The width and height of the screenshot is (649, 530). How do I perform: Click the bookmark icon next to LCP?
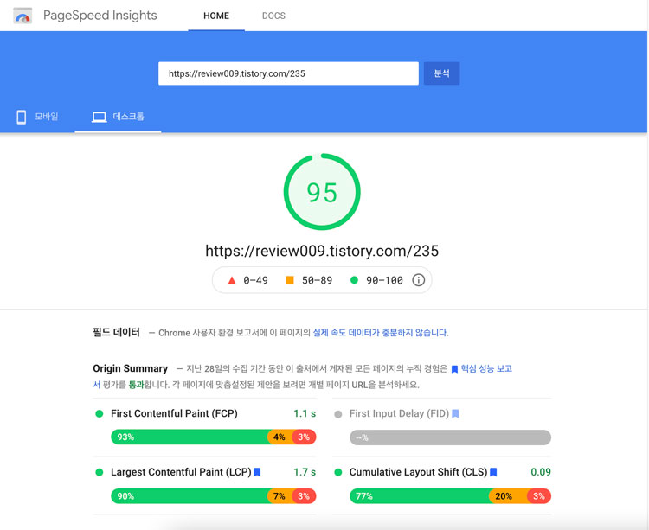pos(257,472)
